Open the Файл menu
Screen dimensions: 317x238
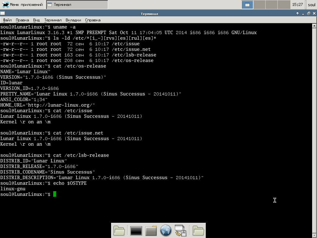click(7, 20)
